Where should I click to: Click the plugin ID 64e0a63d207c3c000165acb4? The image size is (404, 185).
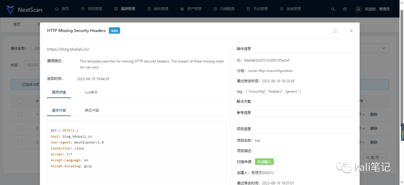tap(267, 60)
